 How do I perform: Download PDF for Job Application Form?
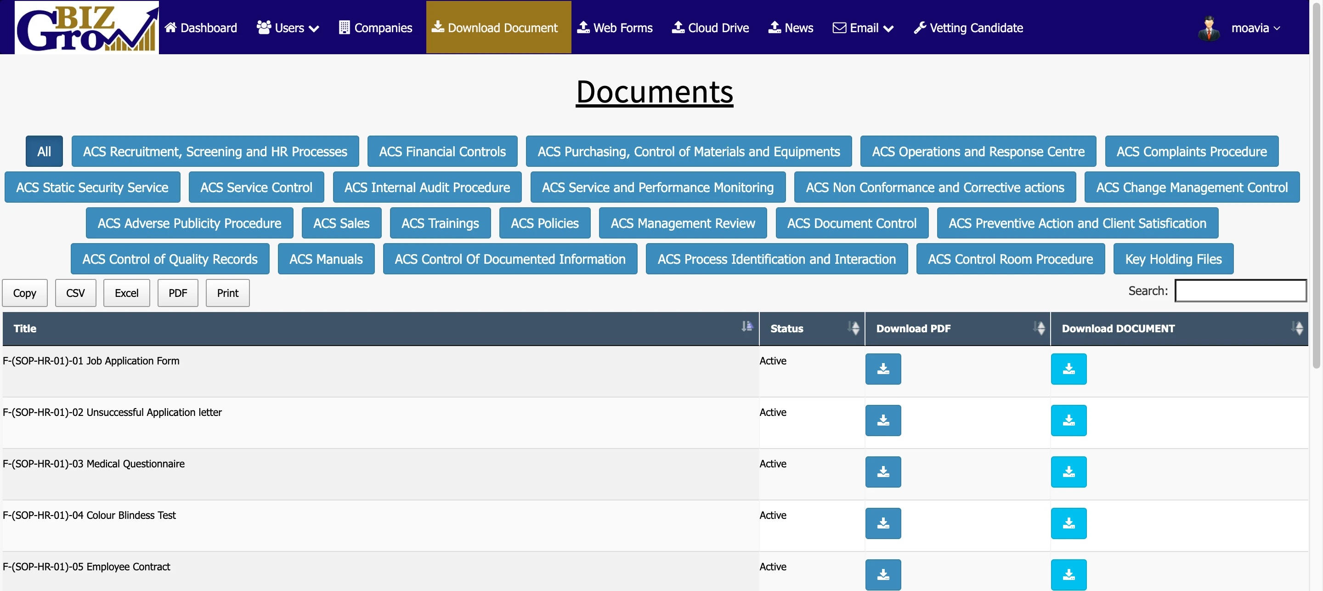pos(883,369)
